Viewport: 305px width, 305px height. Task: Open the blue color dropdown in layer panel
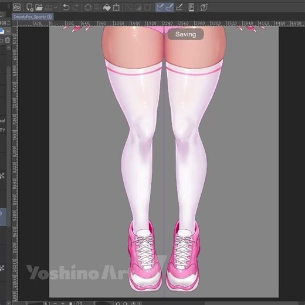[8, 31]
